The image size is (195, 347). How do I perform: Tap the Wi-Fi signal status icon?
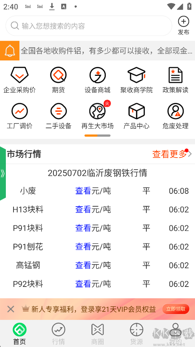point(171,6)
